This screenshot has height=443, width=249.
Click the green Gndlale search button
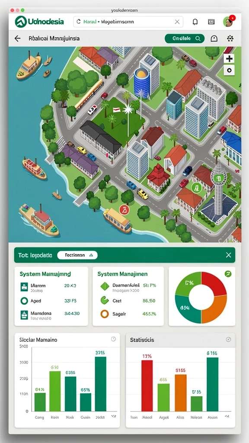(x=184, y=39)
